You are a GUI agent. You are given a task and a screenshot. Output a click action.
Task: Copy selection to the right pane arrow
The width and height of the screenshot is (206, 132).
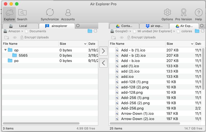103,51
